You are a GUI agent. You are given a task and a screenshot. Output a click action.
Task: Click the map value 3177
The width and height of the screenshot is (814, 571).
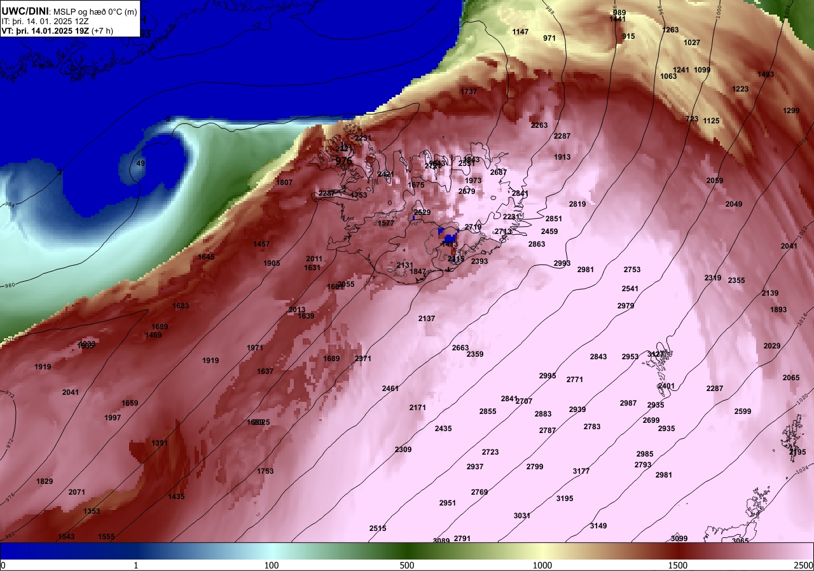(581, 471)
